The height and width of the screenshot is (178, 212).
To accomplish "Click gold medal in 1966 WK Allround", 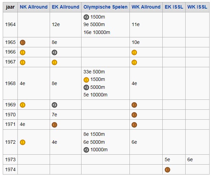I will tap(134, 52).
